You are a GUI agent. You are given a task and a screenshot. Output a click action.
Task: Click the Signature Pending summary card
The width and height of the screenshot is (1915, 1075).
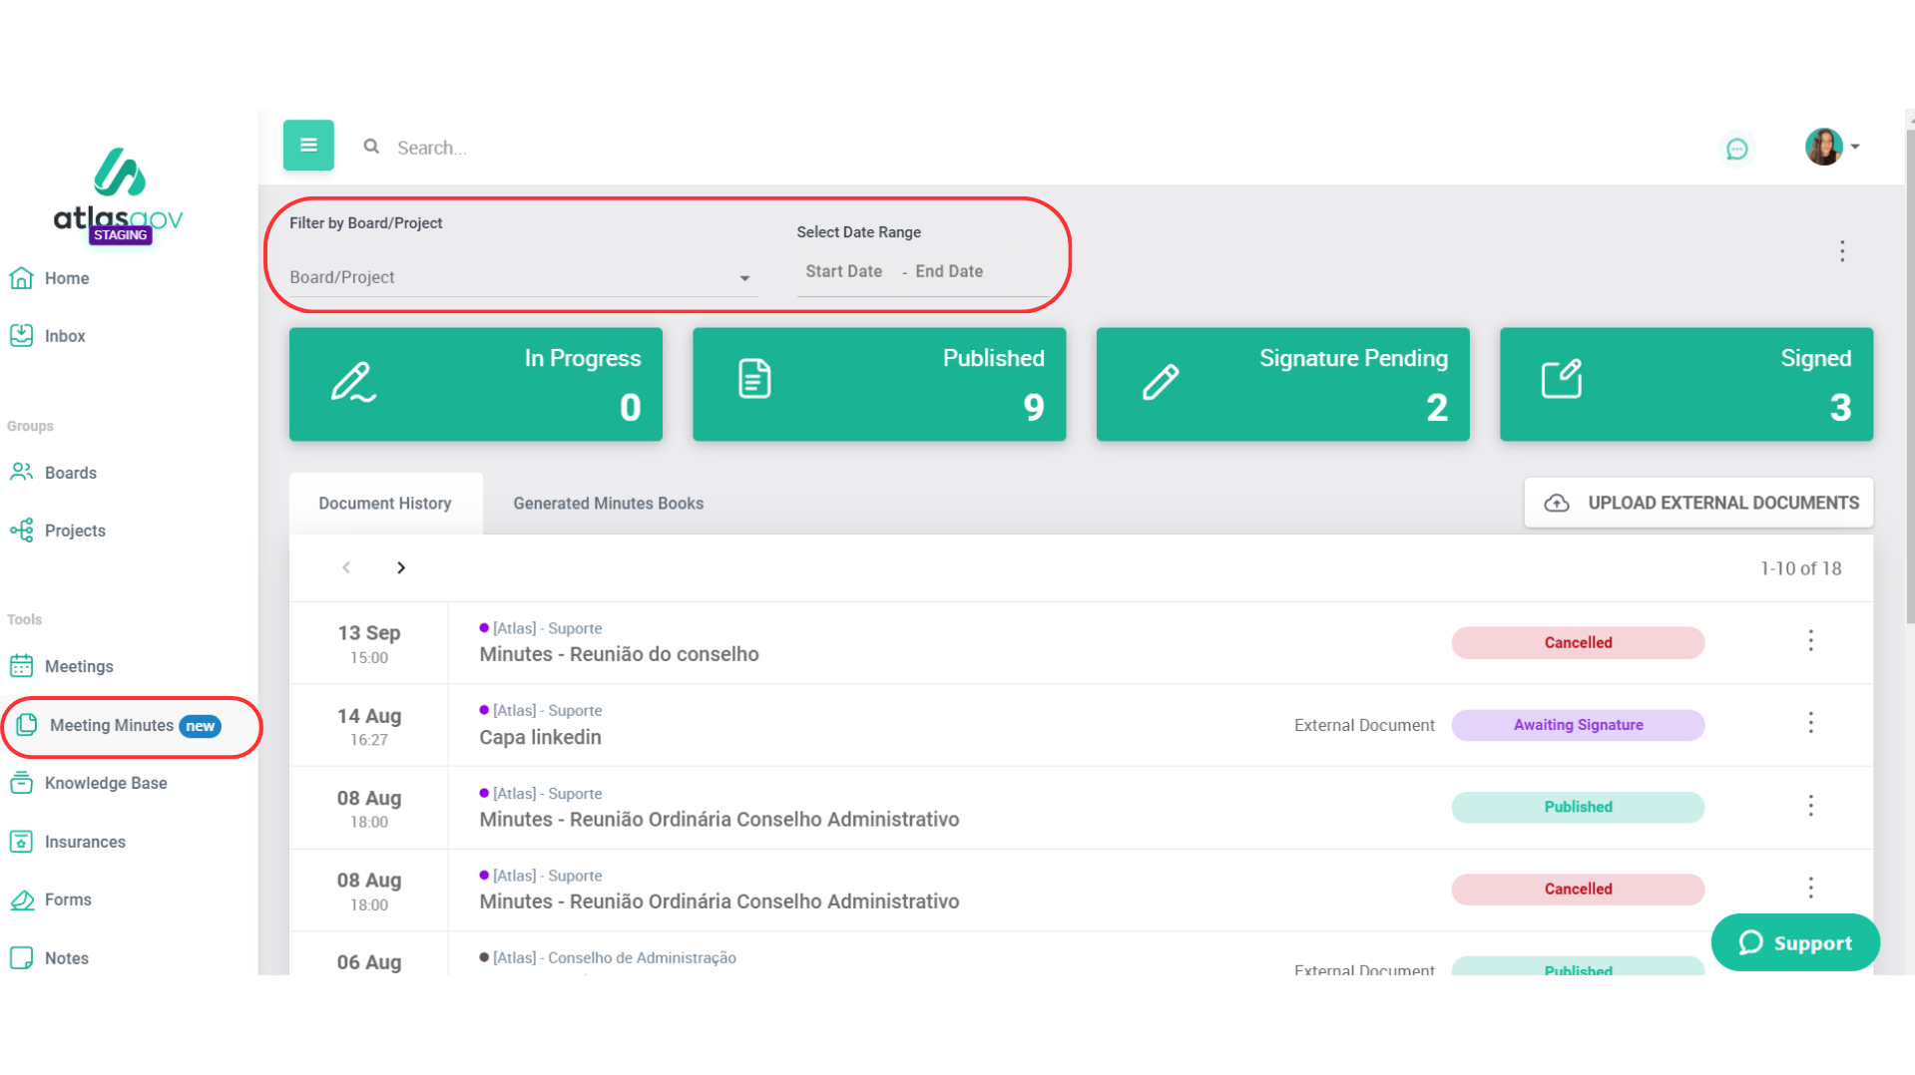coord(1282,384)
